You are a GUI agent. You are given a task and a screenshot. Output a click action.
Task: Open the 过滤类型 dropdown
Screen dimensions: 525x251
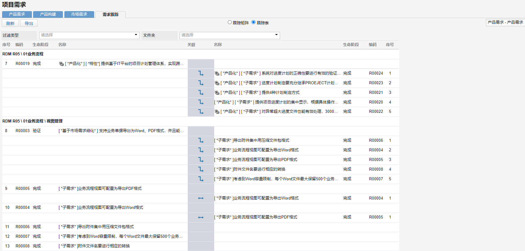pyautogui.click(x=89, y=35)
